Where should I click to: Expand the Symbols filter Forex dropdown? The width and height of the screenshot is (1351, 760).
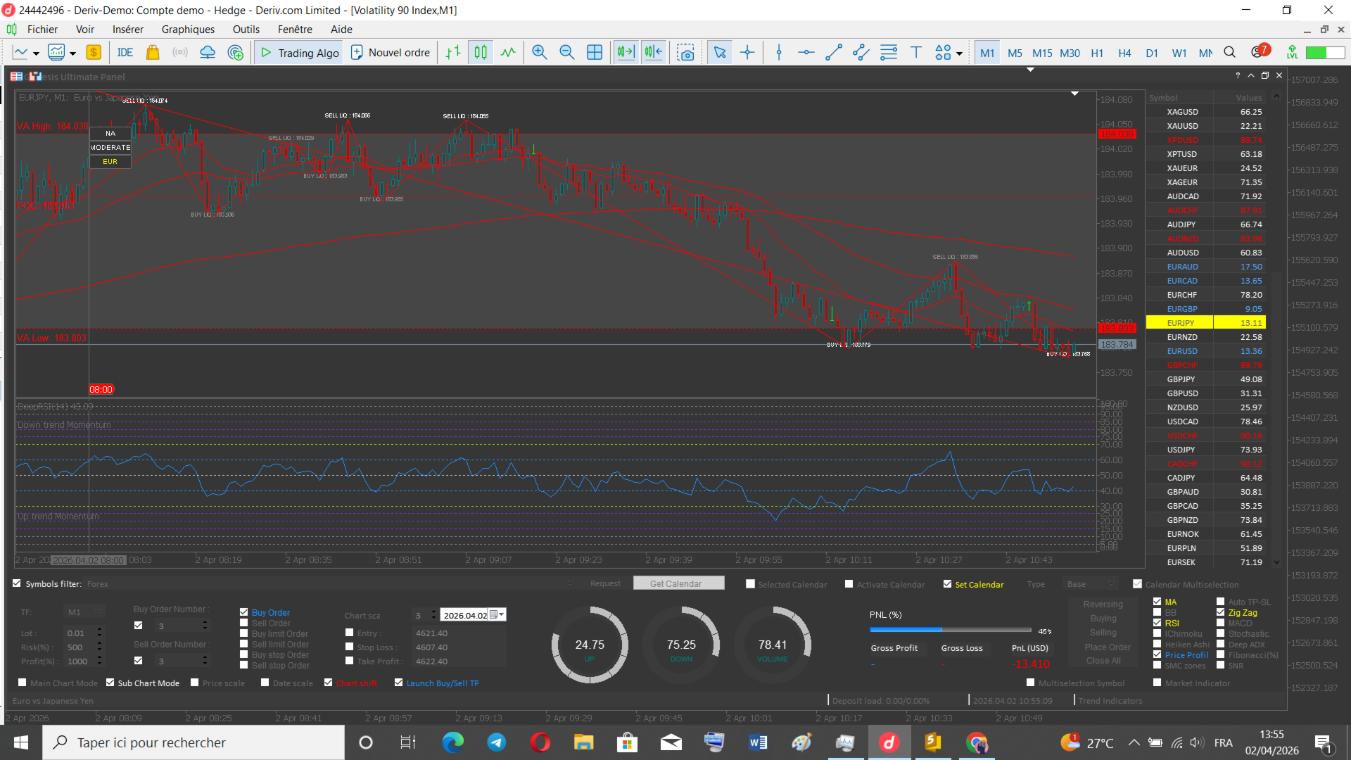(570, 583)
